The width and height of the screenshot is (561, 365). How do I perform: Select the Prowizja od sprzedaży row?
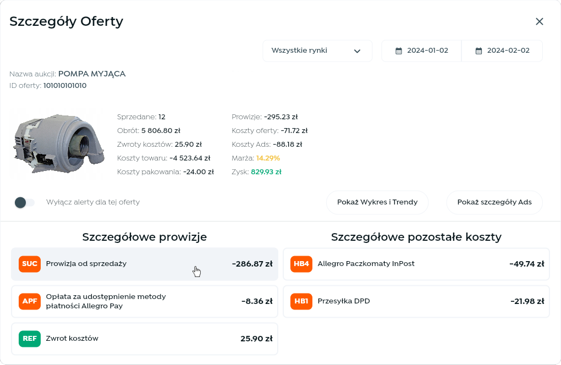(x=144, y=264)
